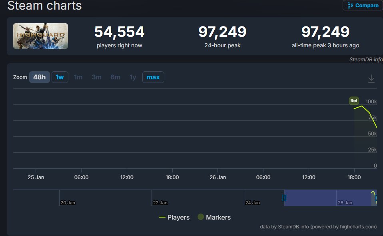Viewport: 383px width, 236px height.
Task: Click the Zoom label
Action: coord(20,77)
